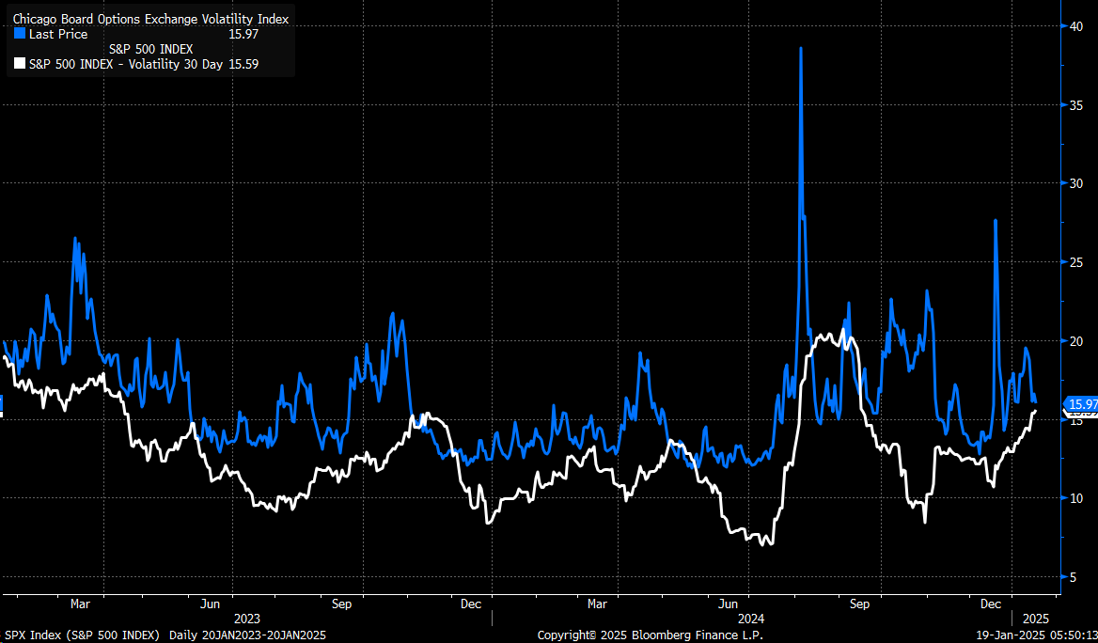Click the '5' y-axis label
1098x643 pixels.
pos(1073,577)
